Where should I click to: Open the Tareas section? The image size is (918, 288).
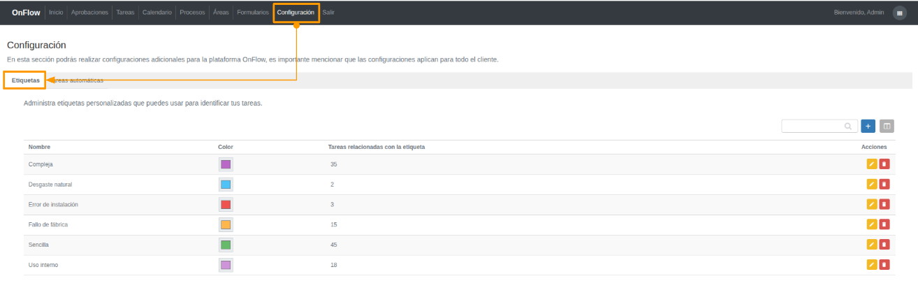[125, 13]
